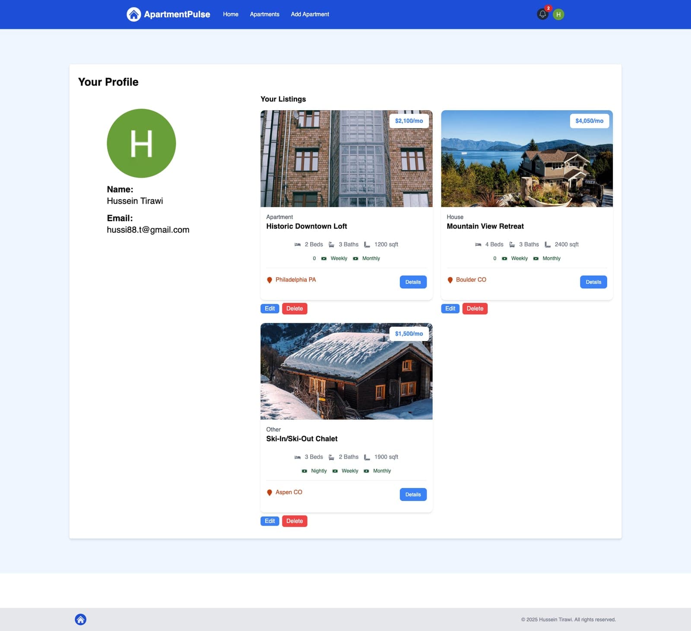Click the Weekly money icon on Historic Downtown Loft

(324, 258)
